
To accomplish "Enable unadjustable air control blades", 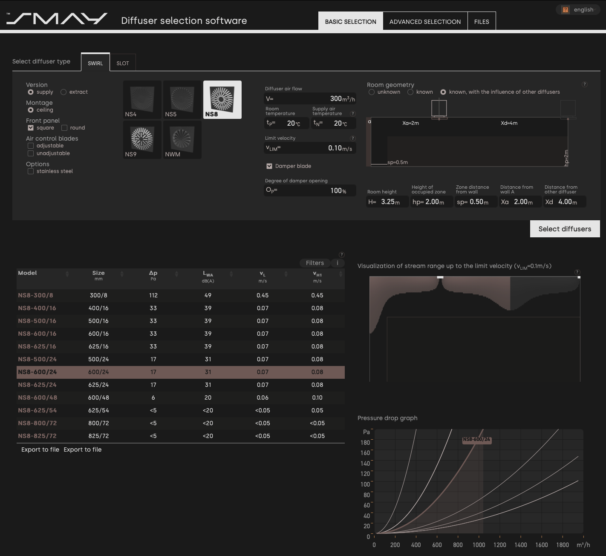I will click(x=31, y=153).
